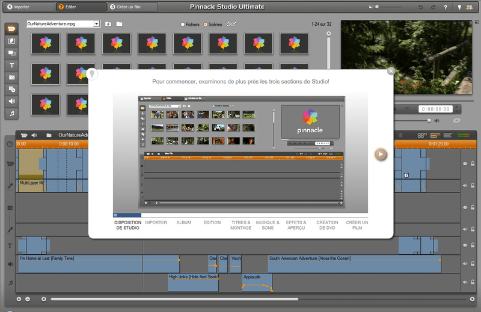Open the Sound effects speaker album tab
Image resolution: width=481 pixels, height=312 pixels.
[11, 101]
